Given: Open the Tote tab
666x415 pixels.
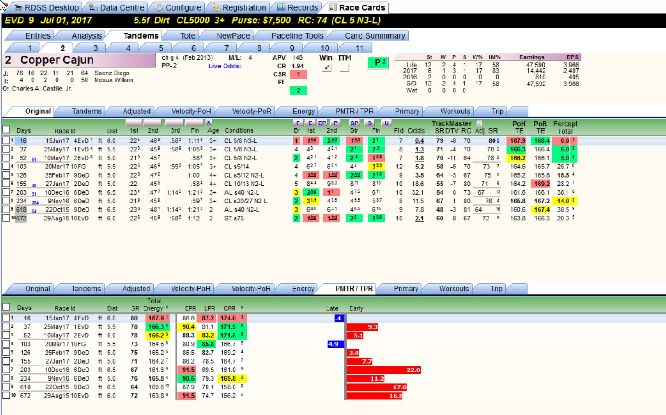Looking at the screenshot, I should click(187, 35).
